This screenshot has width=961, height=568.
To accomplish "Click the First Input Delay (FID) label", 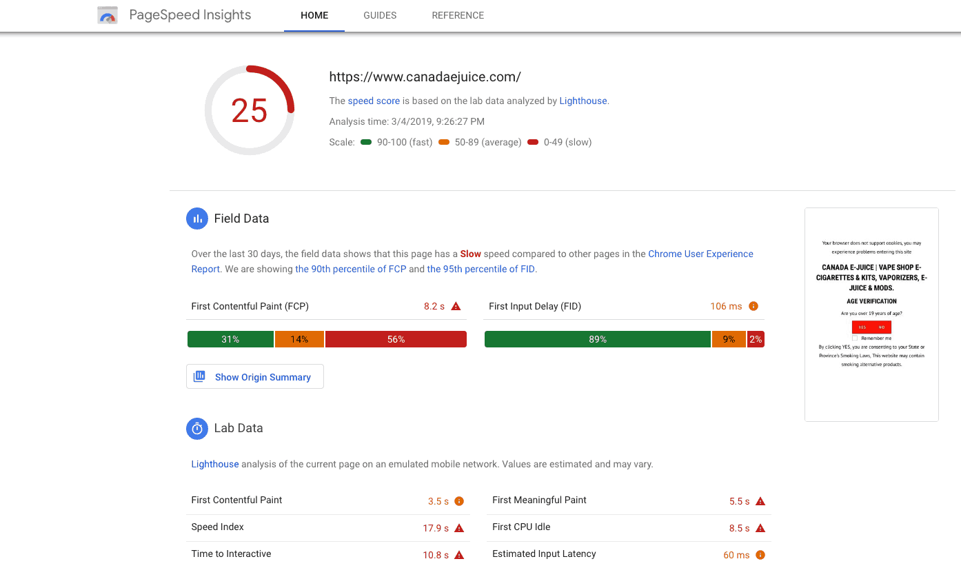I will point(535,306).
